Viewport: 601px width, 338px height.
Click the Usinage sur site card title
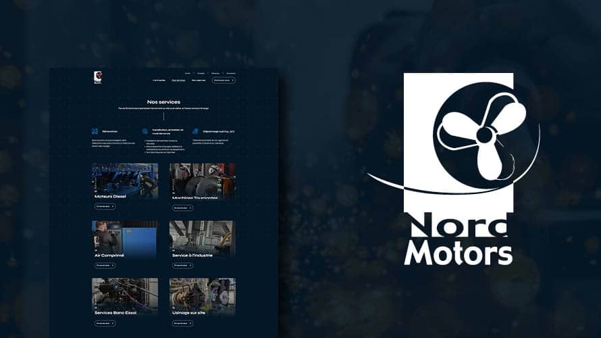[x=188, y=313]
